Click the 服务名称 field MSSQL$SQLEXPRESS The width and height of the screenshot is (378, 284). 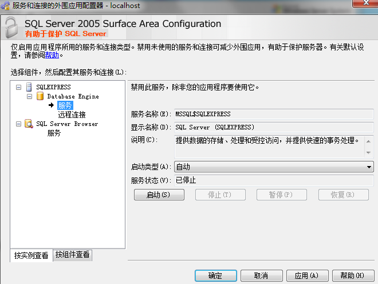pyautogui.click(x=274, y=114)
